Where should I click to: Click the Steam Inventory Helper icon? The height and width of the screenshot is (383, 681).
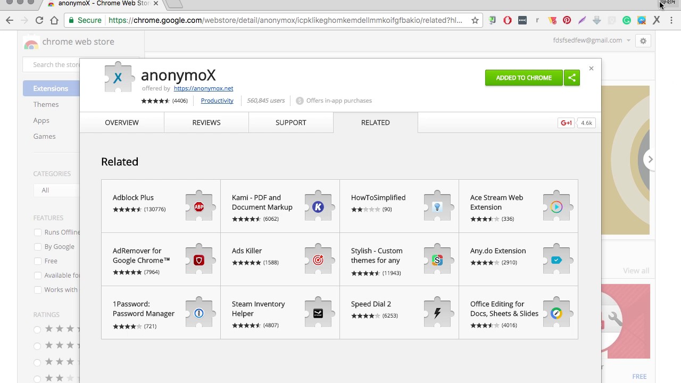[318, 313]
